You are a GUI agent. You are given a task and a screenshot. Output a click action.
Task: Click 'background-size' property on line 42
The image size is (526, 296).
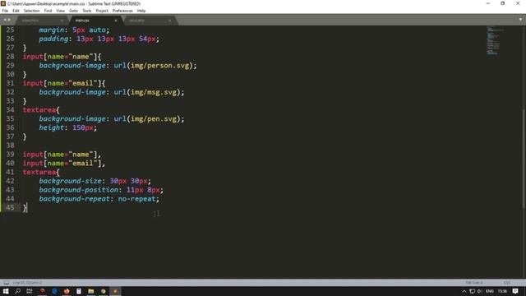[70, 181]
